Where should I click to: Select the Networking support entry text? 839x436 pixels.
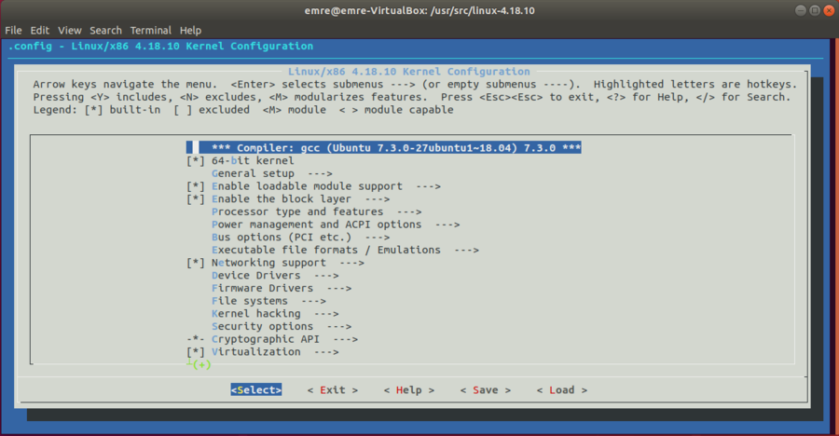(268, 263)
